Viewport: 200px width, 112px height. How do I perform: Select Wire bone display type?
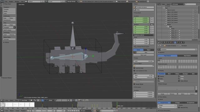tap(193, 74)
